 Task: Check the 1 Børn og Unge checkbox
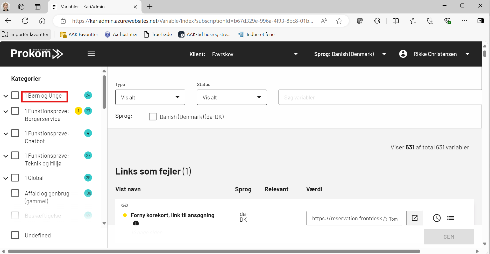[x=15, y=95]
